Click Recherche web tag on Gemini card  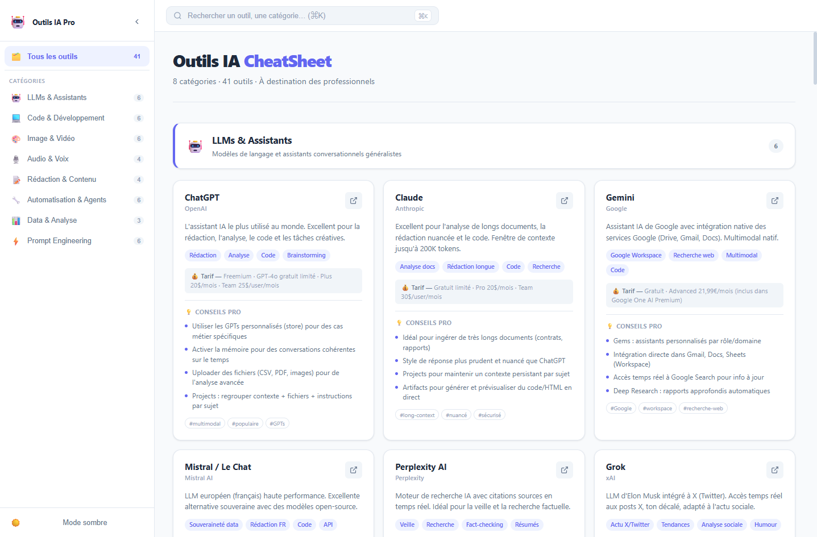694,256
